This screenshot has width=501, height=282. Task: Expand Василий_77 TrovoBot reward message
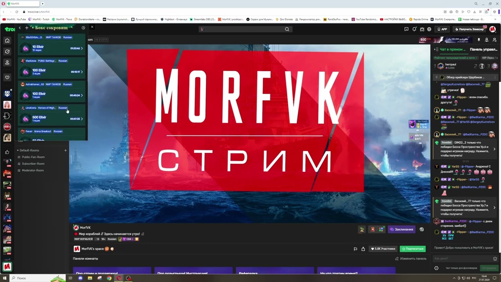494,208
